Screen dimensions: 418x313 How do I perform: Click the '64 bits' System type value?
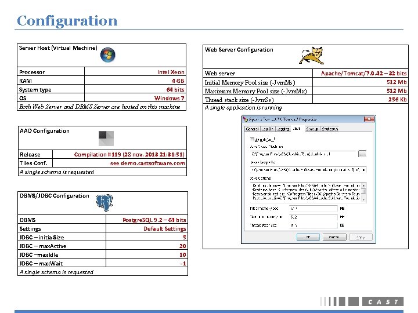[x=175, y=89]
